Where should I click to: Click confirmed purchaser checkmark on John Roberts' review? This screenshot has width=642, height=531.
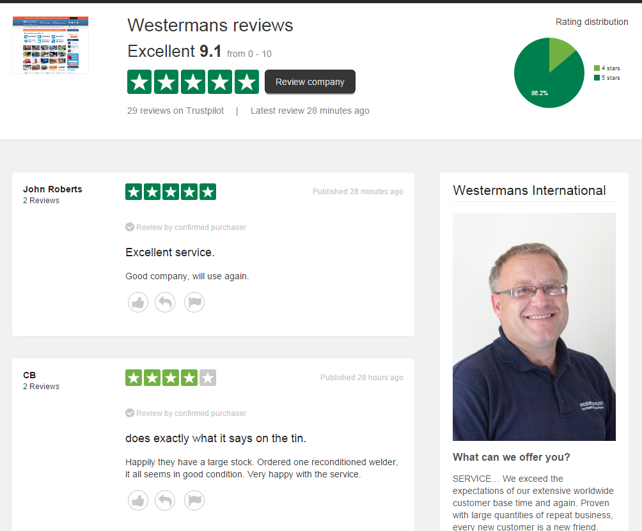[130, 227]
